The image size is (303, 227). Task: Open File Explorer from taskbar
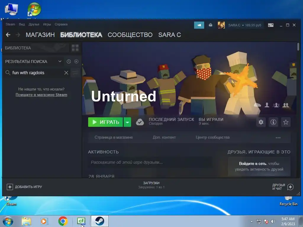26,221
